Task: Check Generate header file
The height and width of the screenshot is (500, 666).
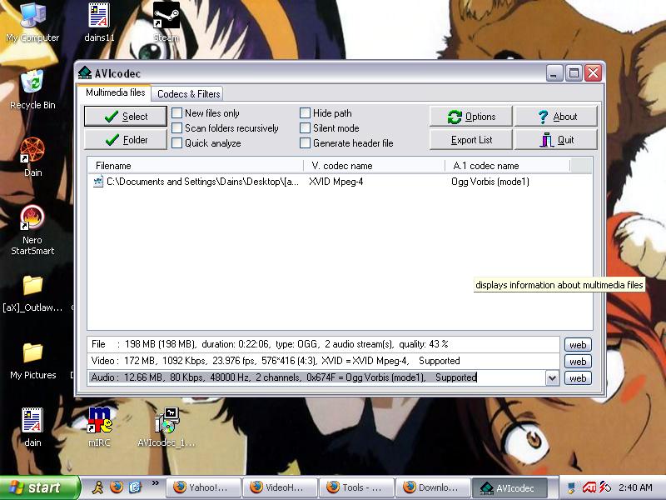Action: tap(305, 142)
